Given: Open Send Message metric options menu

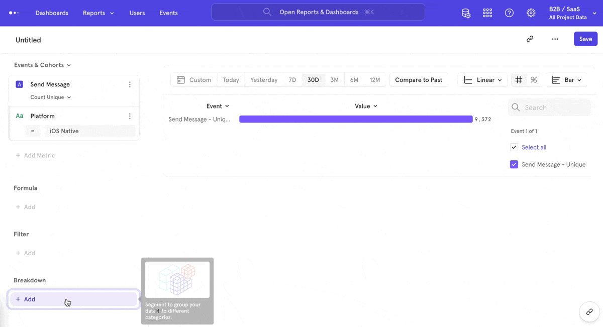Looking at the screenshot, I should 130,84.
